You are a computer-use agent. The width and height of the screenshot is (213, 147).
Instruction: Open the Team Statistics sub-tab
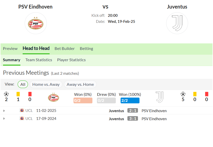[x=39, y=60]
